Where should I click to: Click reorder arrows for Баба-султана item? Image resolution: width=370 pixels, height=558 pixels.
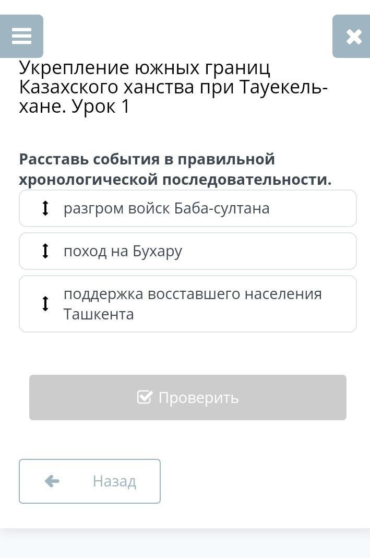[45, 208]
